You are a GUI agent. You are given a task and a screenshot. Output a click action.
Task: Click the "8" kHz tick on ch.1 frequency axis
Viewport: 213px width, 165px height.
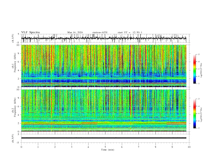pos(19,53)
